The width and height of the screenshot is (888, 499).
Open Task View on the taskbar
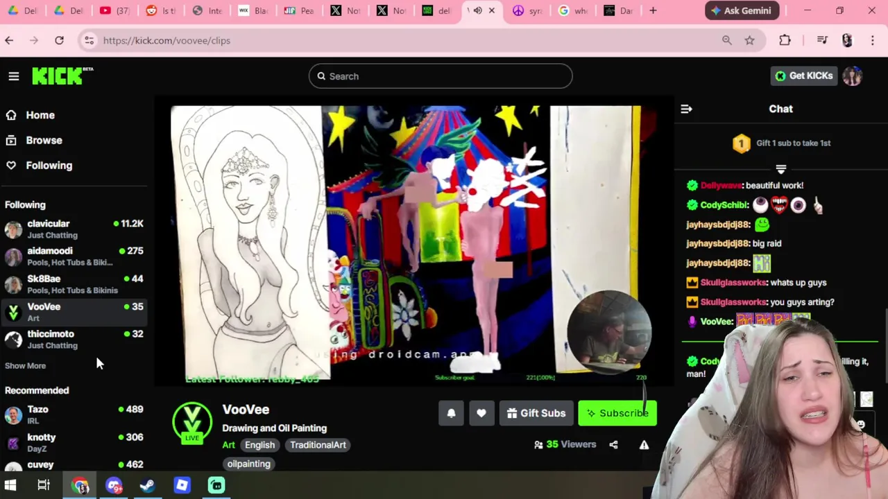[x=44, y=485]
